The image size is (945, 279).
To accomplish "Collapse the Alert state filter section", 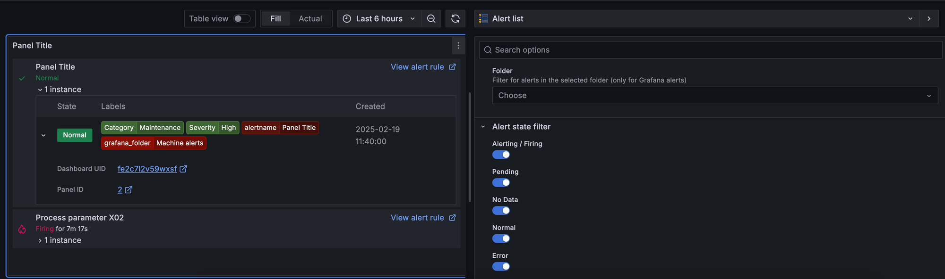I will tap(483, 127).
